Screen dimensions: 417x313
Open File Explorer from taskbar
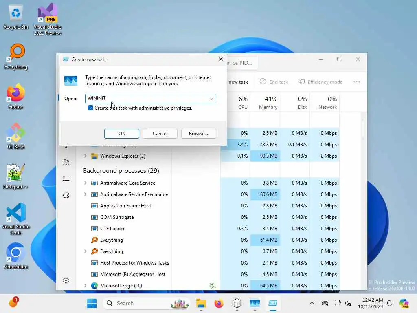click(201, 303)
